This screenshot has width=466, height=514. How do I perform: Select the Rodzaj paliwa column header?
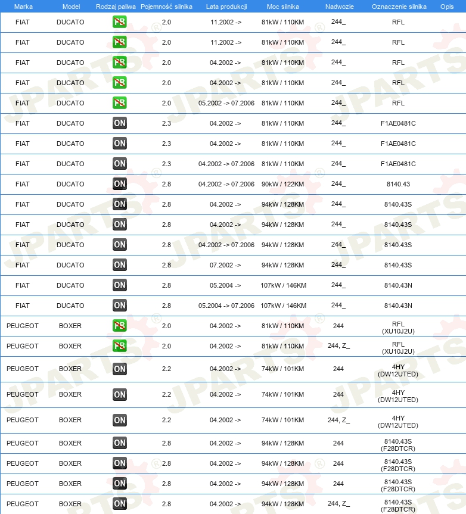tap(116, 7)
